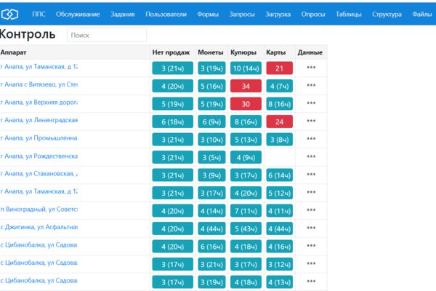Click Купюры badge 7 (11ч)
Screen dimensions: 436x291
(246, 211)
